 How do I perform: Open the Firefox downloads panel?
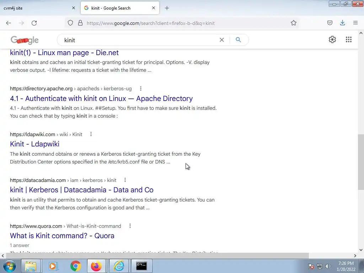[342, 23]
